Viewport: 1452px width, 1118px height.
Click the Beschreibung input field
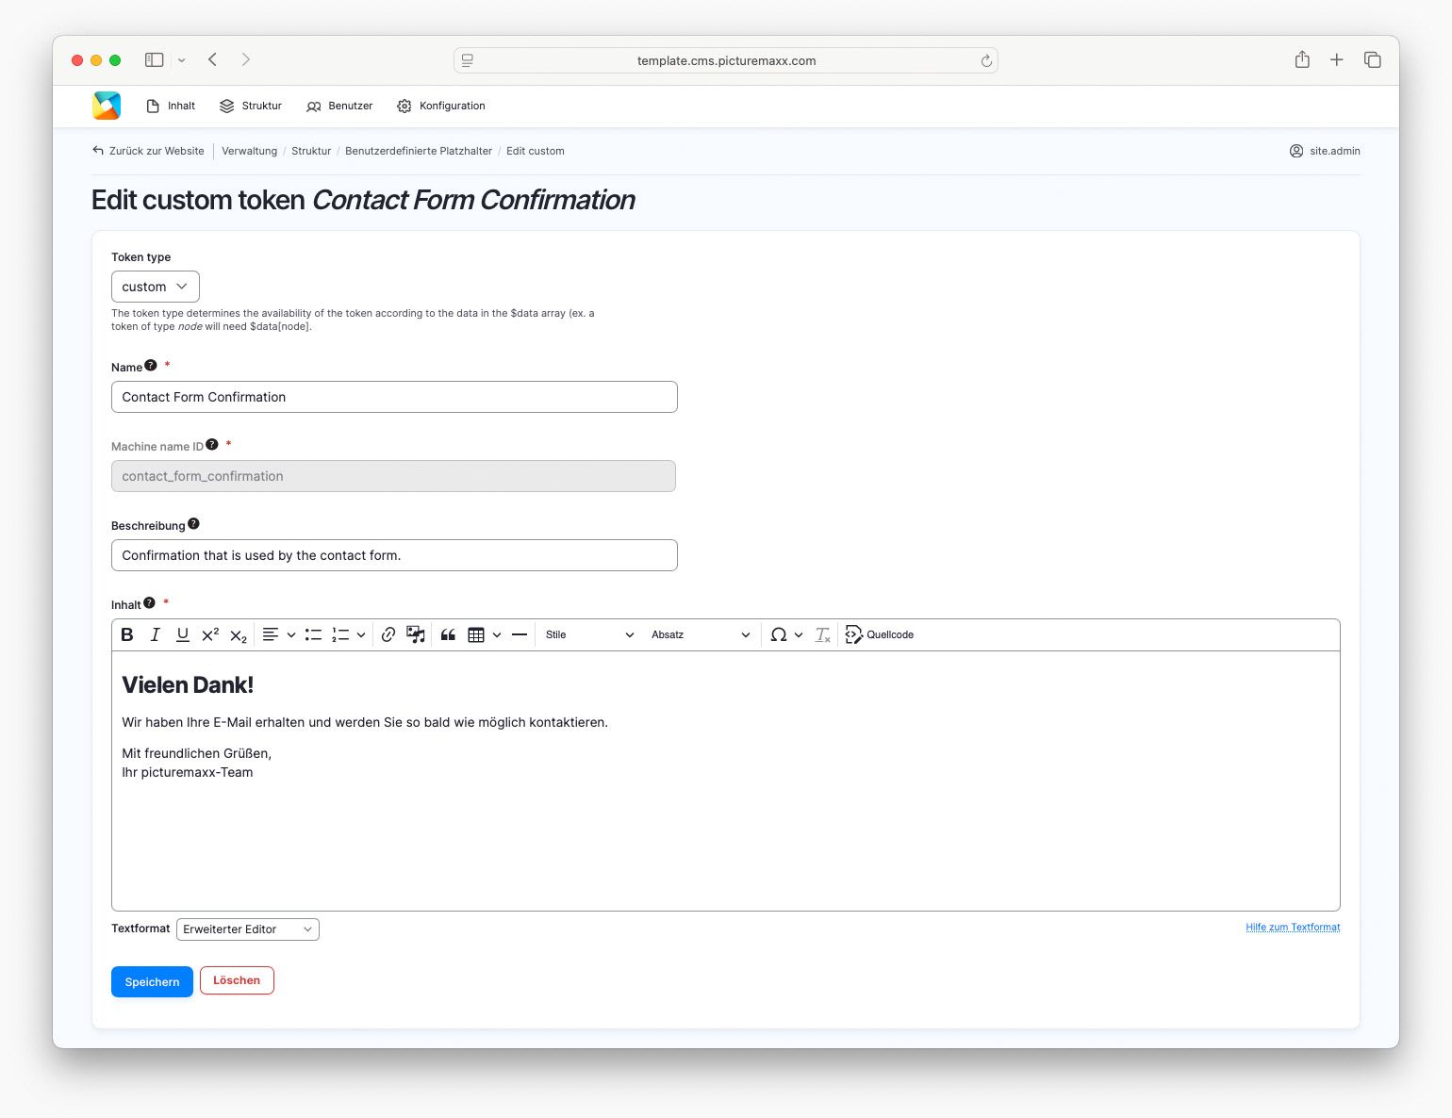394,555
